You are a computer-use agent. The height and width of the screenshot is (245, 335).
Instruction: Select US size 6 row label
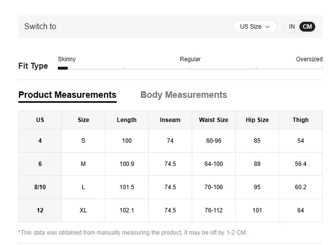coord(40,164)
